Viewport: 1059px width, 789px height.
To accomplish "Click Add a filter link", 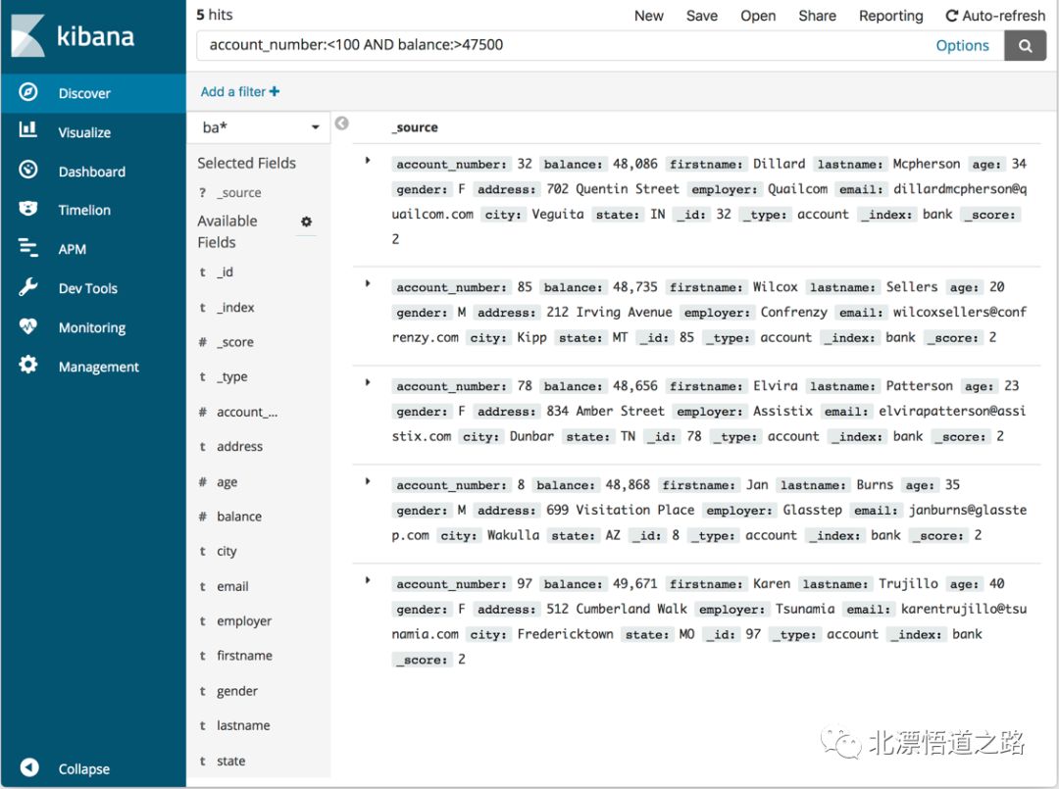I will (240, 91).
